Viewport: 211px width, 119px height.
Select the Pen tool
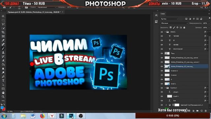tap(3, 77)
